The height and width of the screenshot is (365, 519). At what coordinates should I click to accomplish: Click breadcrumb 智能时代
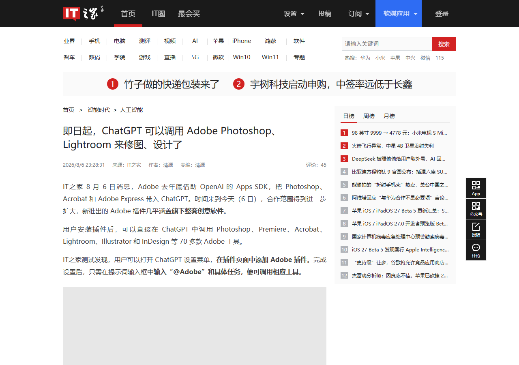tap(99, 110)
